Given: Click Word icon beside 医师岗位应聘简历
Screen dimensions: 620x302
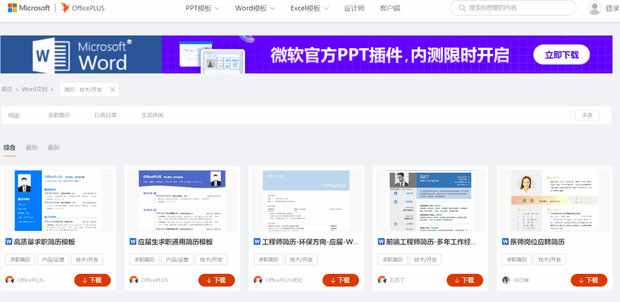Looking at the screenshot, I should click(505, 242).
